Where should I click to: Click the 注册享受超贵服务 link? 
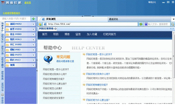click(11, 13)
